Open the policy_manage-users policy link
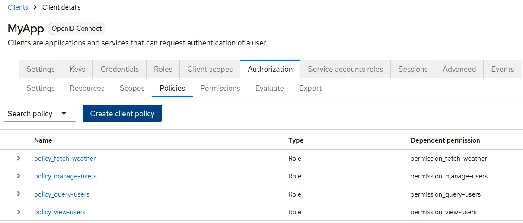The image size is (523, 223). pos(65,176)
